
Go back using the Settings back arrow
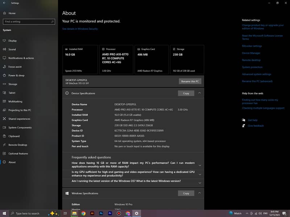click(4, 3)
